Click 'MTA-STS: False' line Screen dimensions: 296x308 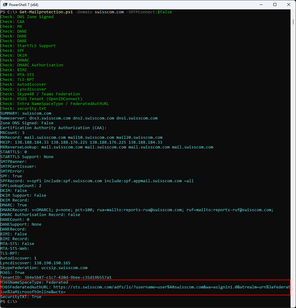(17, 243)
